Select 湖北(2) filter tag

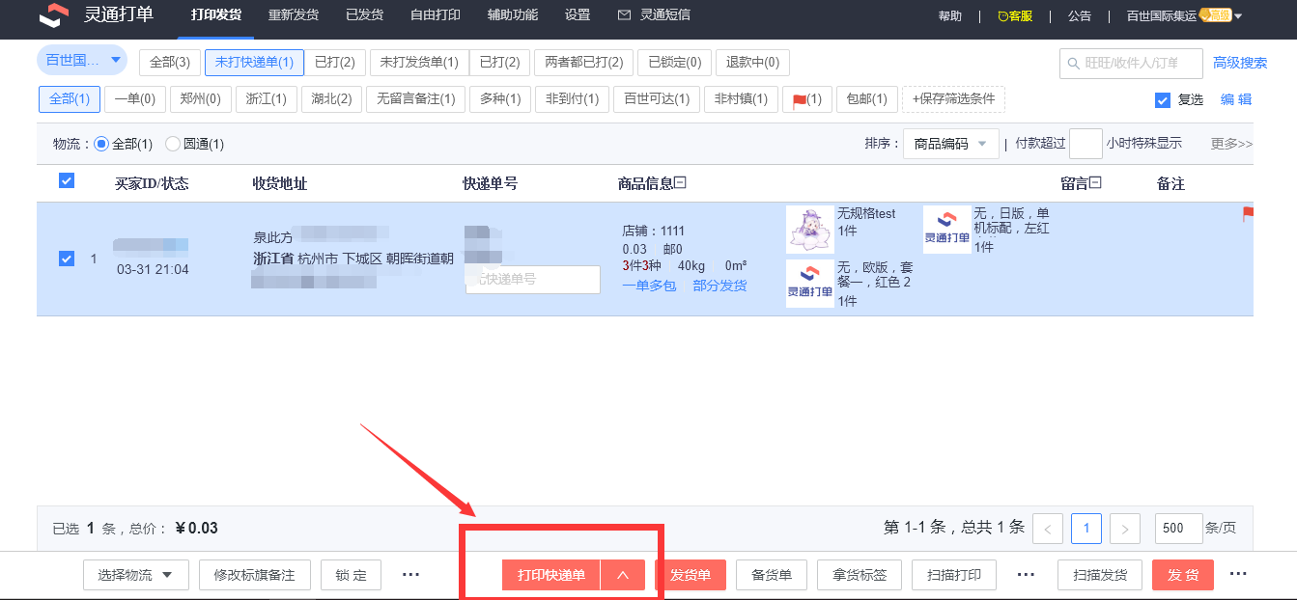point(331,99)
